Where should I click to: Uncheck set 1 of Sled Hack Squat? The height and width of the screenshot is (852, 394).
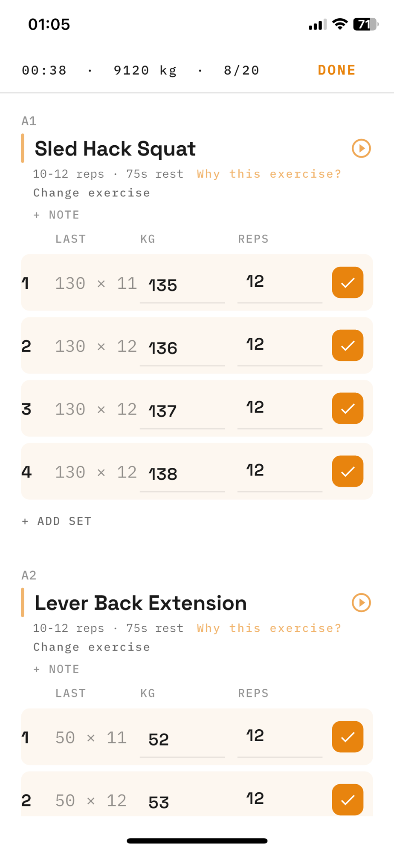pyautogui.click(x=348, y=282)
